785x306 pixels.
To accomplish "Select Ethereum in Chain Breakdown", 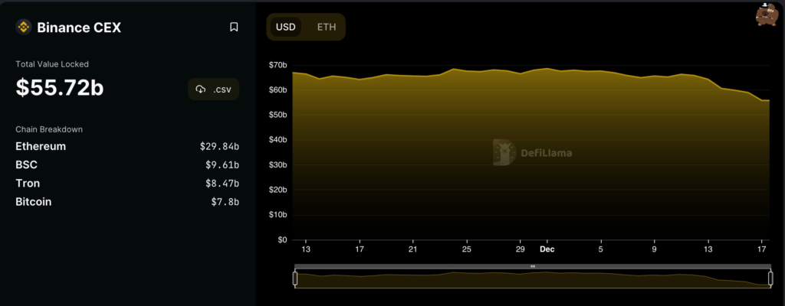I will point(41,146).
